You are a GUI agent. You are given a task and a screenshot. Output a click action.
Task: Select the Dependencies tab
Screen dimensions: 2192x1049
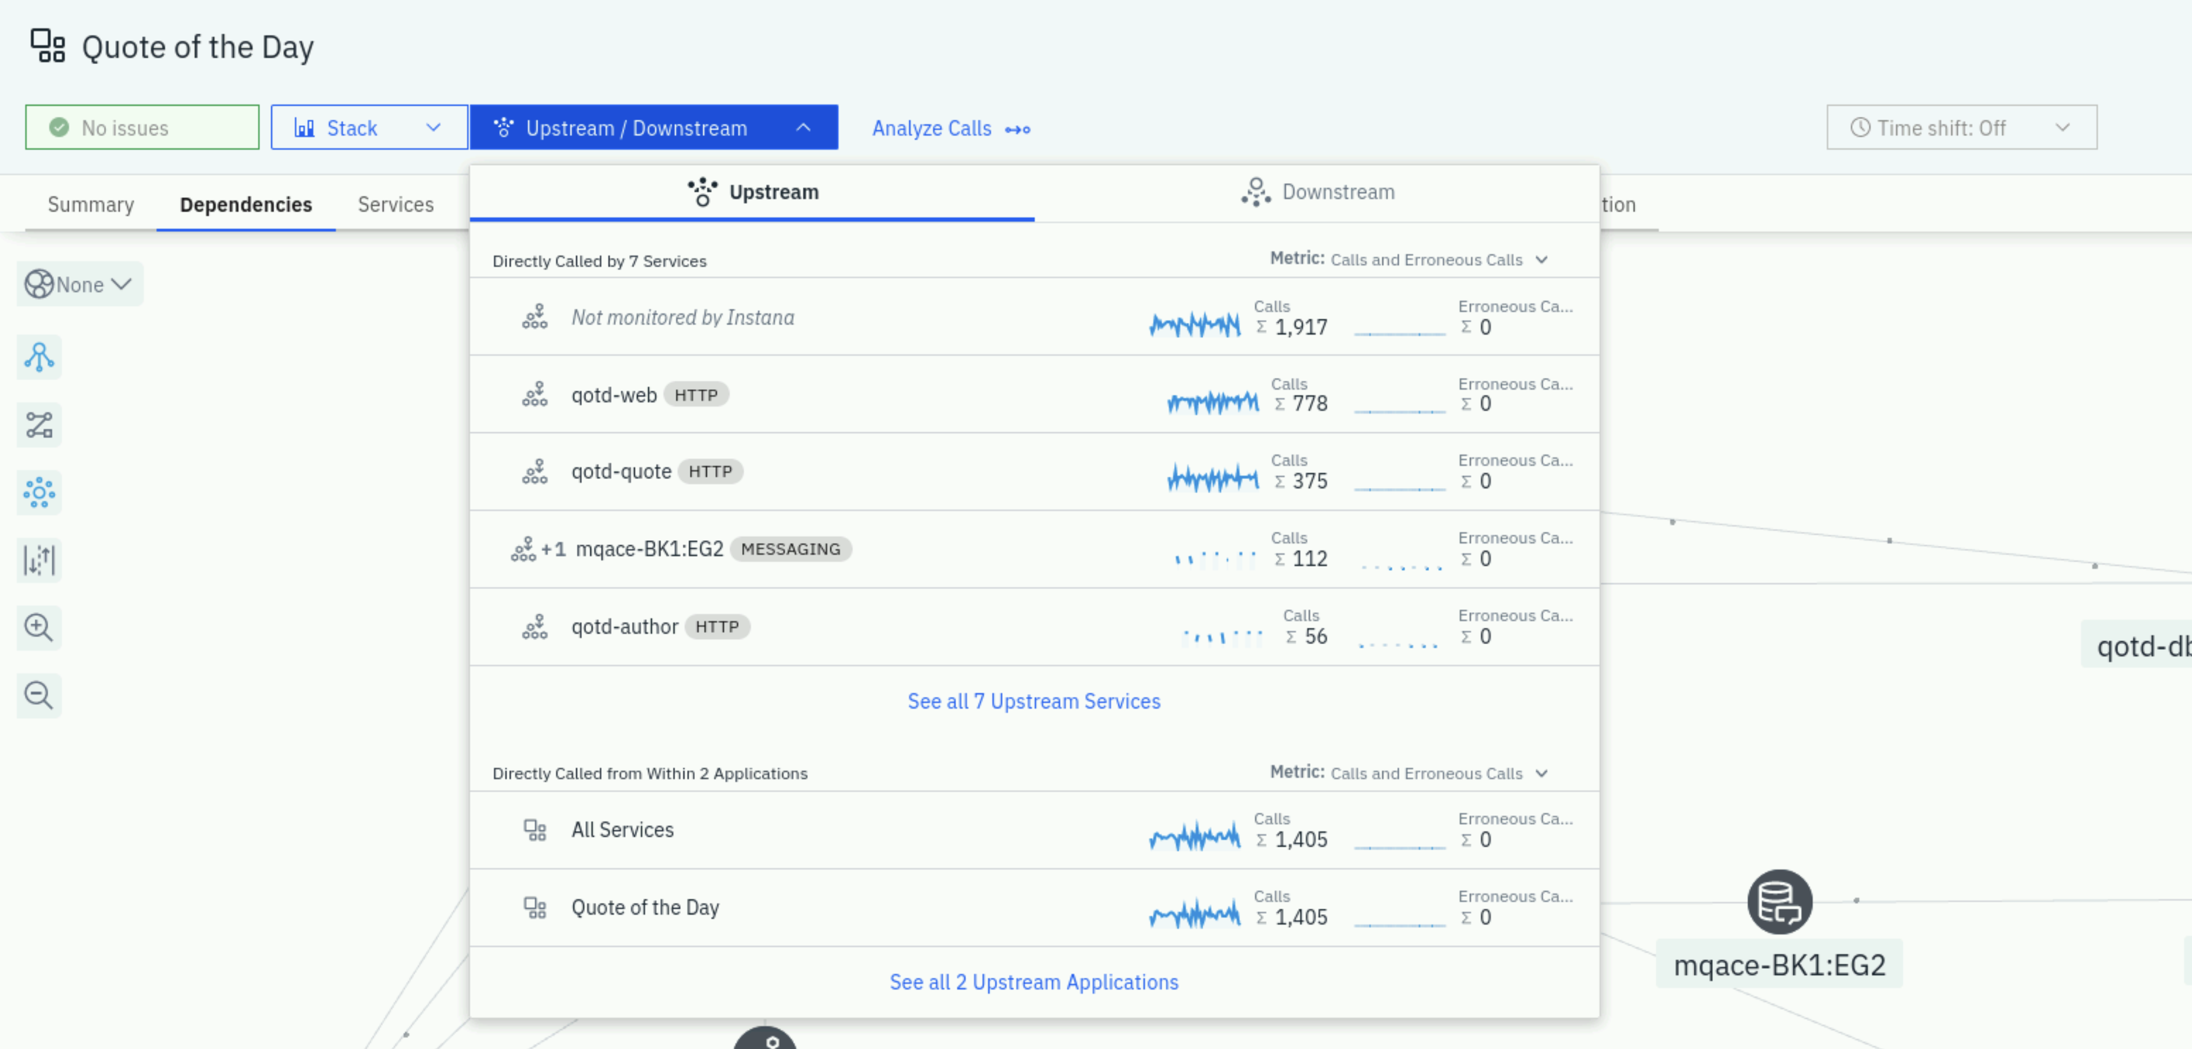[x=246, y=204]
